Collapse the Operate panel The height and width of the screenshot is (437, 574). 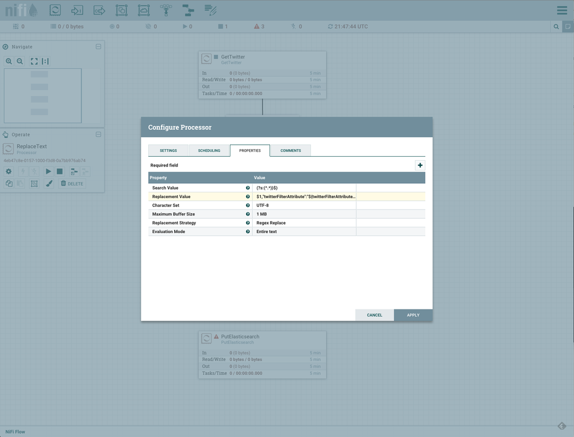[x=98, y=134]
